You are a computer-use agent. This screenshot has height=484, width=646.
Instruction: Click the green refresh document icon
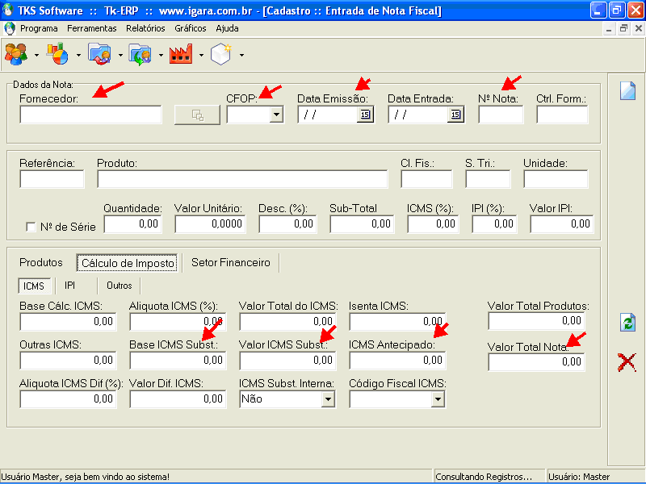pyautogui.click(x=627, y=323)
